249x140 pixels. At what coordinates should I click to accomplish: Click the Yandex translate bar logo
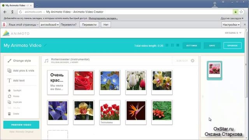click(4, 24)
